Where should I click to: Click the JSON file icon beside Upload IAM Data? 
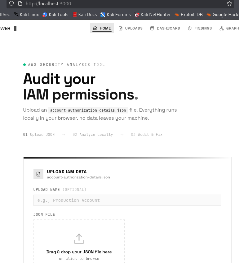38,174
